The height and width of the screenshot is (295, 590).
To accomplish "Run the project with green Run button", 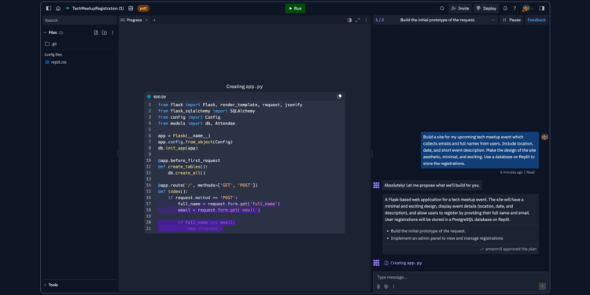I will pos(295,9).
